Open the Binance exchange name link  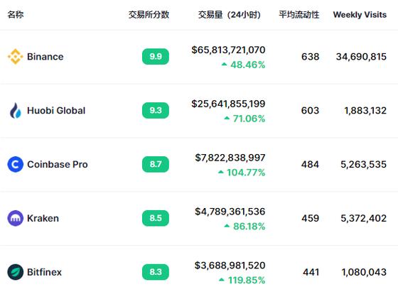click(45, 57)
